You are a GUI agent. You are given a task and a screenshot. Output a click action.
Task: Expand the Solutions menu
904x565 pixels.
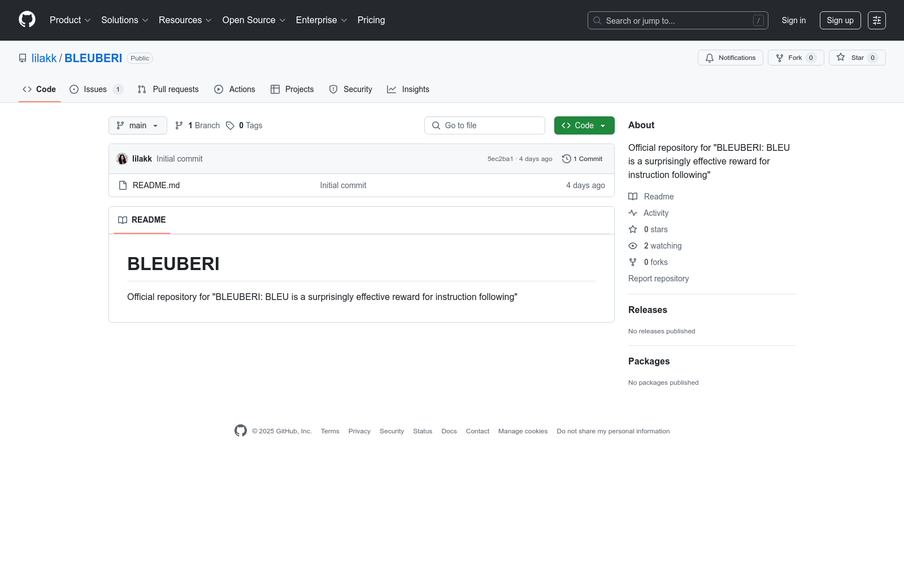coord(124,20)
